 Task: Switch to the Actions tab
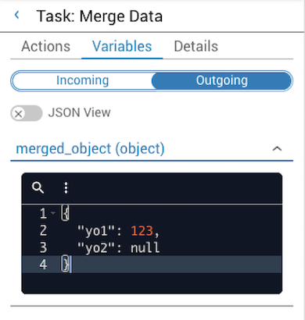(x=46, y=46)
